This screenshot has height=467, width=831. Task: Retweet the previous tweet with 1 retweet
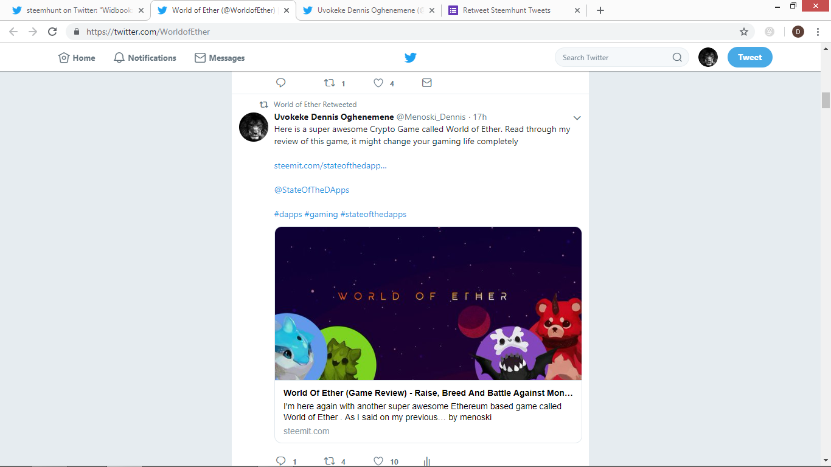[x=335, y=83]
